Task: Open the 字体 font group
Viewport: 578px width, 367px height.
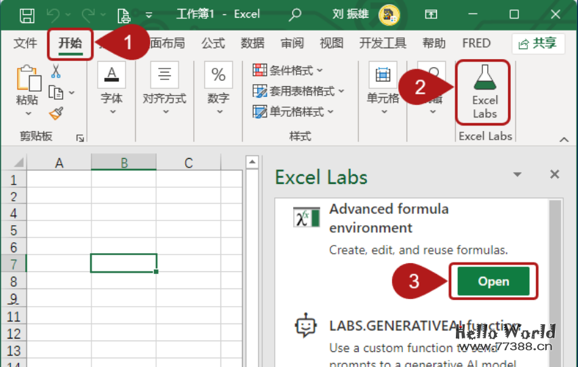Action: coord(111,88)
